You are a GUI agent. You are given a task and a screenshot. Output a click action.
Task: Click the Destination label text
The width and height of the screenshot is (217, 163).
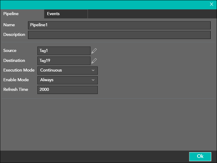14,61
